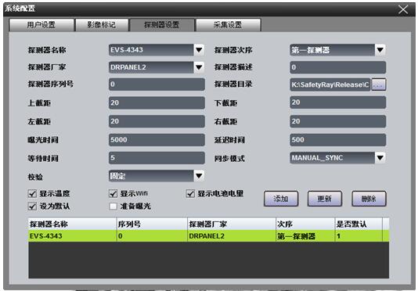
Task: Click the 更新 button
Action: pyautogui.click(x=325, y=199)
